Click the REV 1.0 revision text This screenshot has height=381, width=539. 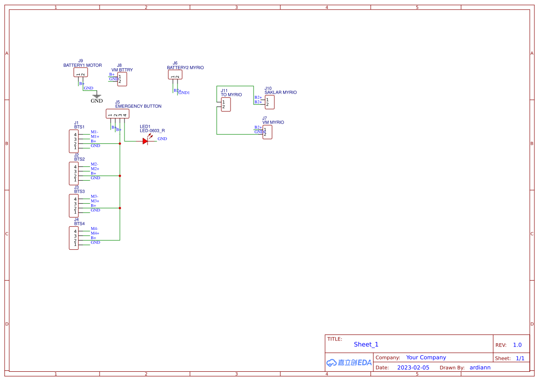(517, 345)
